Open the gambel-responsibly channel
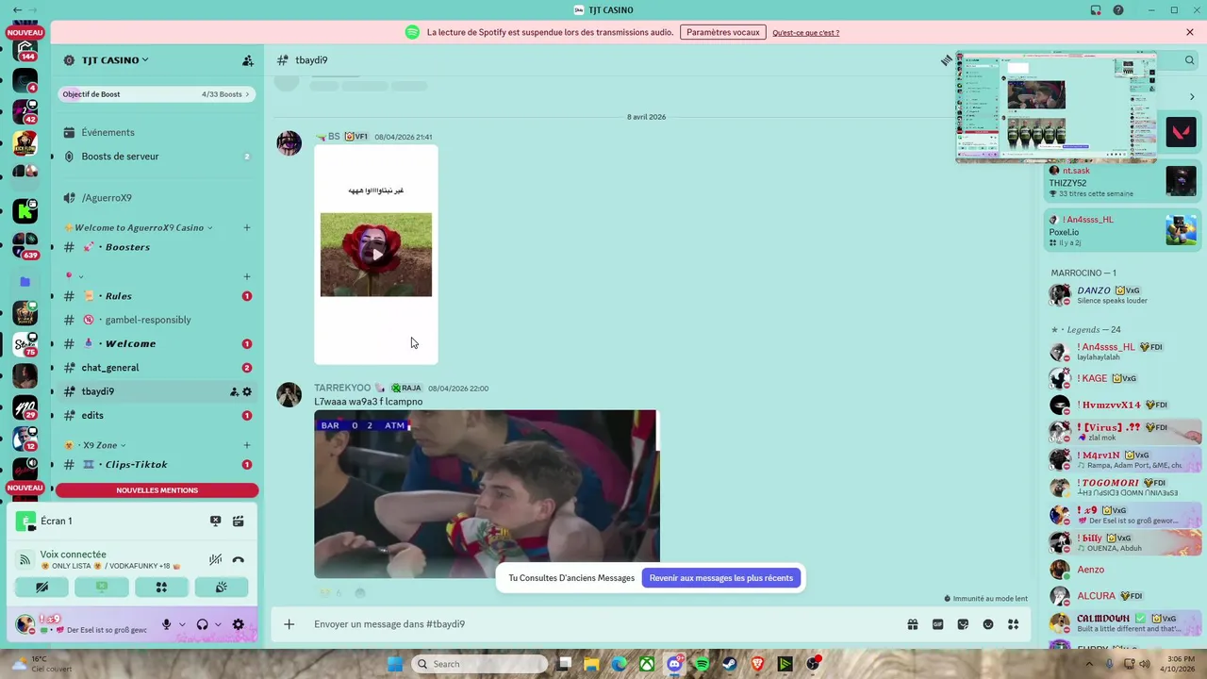The width and height of the screenshot is (1207, 679). point(157,320)
